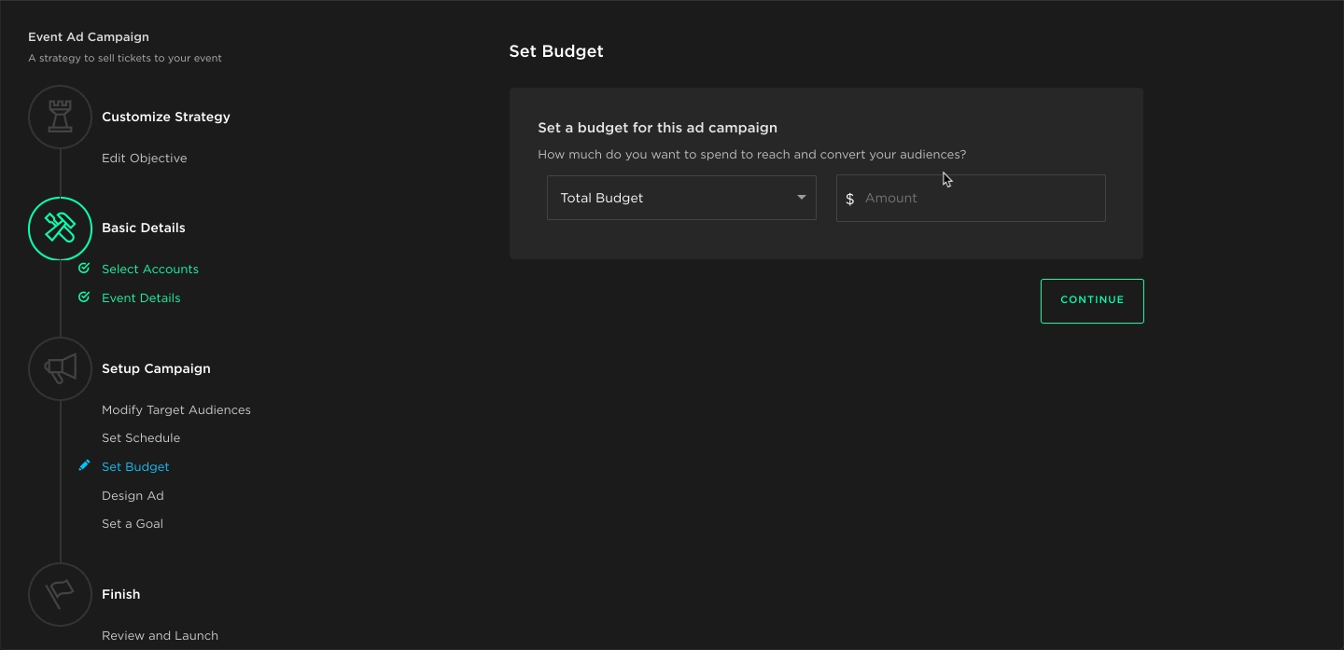Screen dimensions: 1344x650
Task: Click the 'How much do you want to spend' text
Action: coord(752,155)
